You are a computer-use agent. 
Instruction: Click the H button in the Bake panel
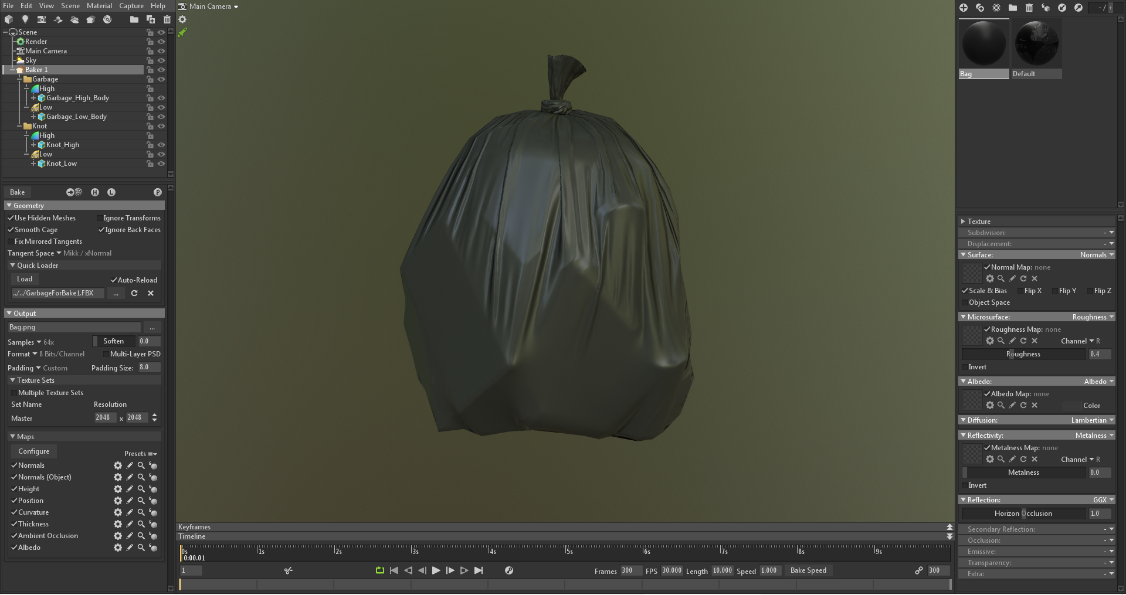(x=95, y=192)
